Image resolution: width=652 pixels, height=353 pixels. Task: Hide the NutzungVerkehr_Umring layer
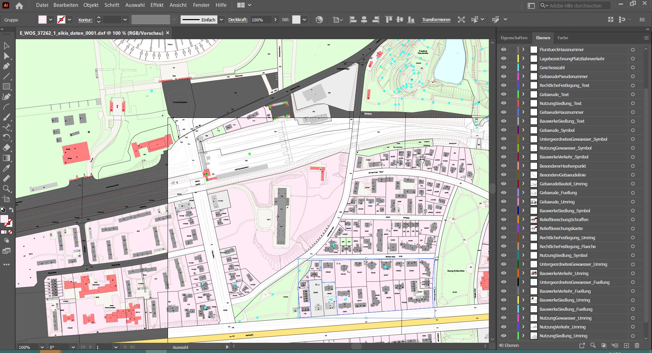(x=503, y=327)
